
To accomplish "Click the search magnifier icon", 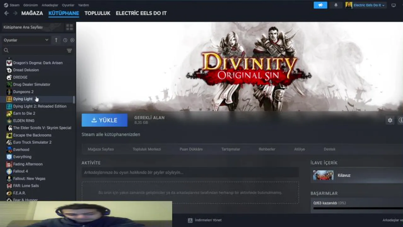I will tap(6, 50).
